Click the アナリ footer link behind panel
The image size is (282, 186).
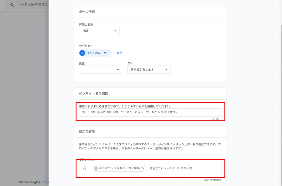click(x=45, y=182)
